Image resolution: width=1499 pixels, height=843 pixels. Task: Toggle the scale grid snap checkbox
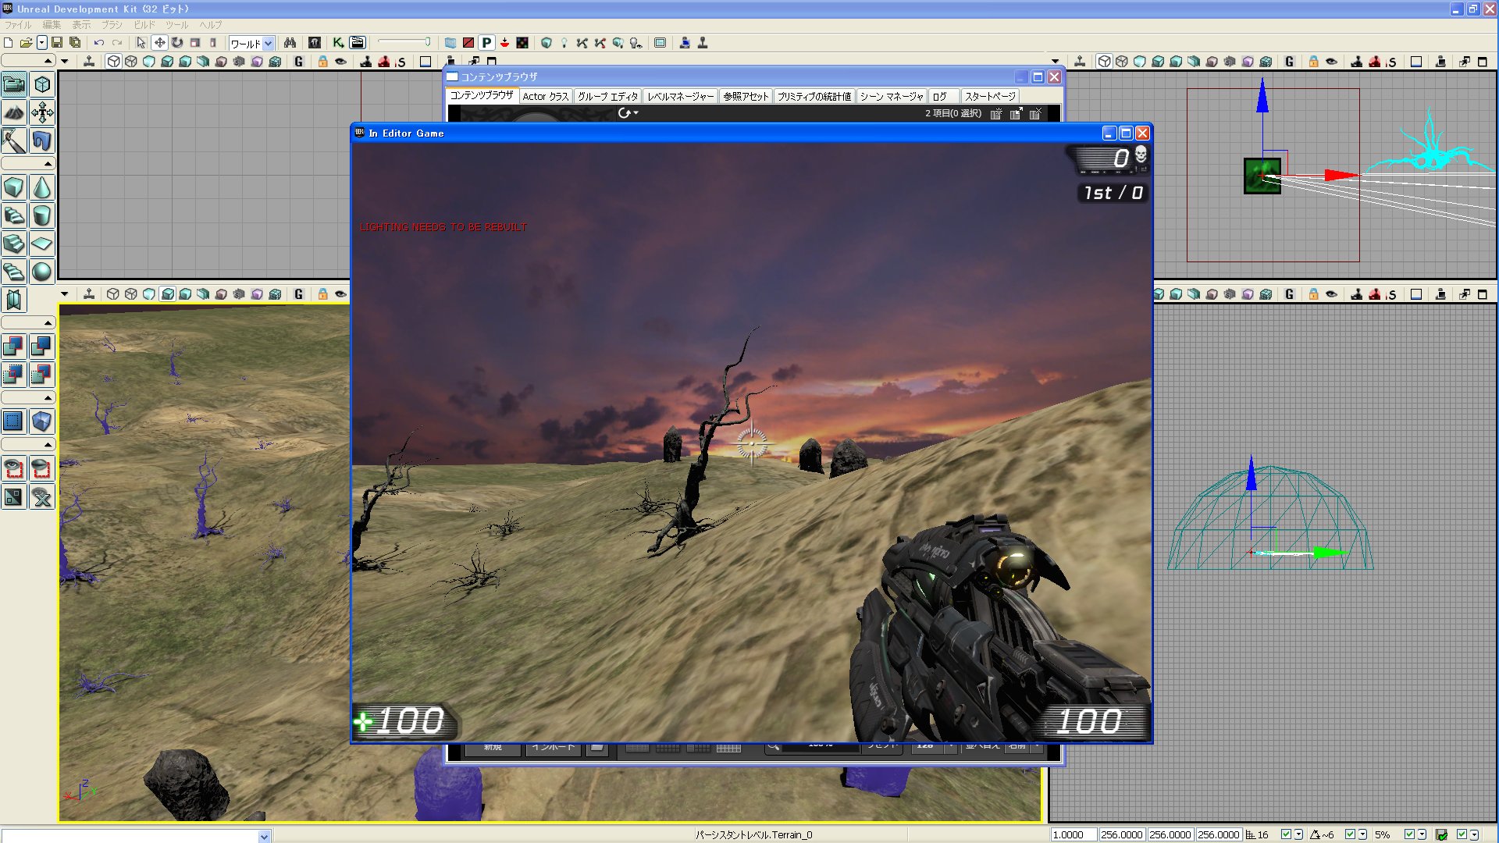1409,834
